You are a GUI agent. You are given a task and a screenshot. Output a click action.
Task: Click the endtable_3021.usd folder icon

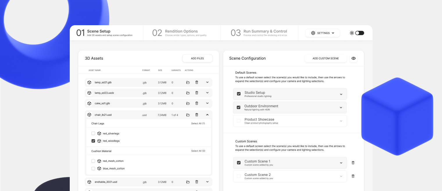188,182
